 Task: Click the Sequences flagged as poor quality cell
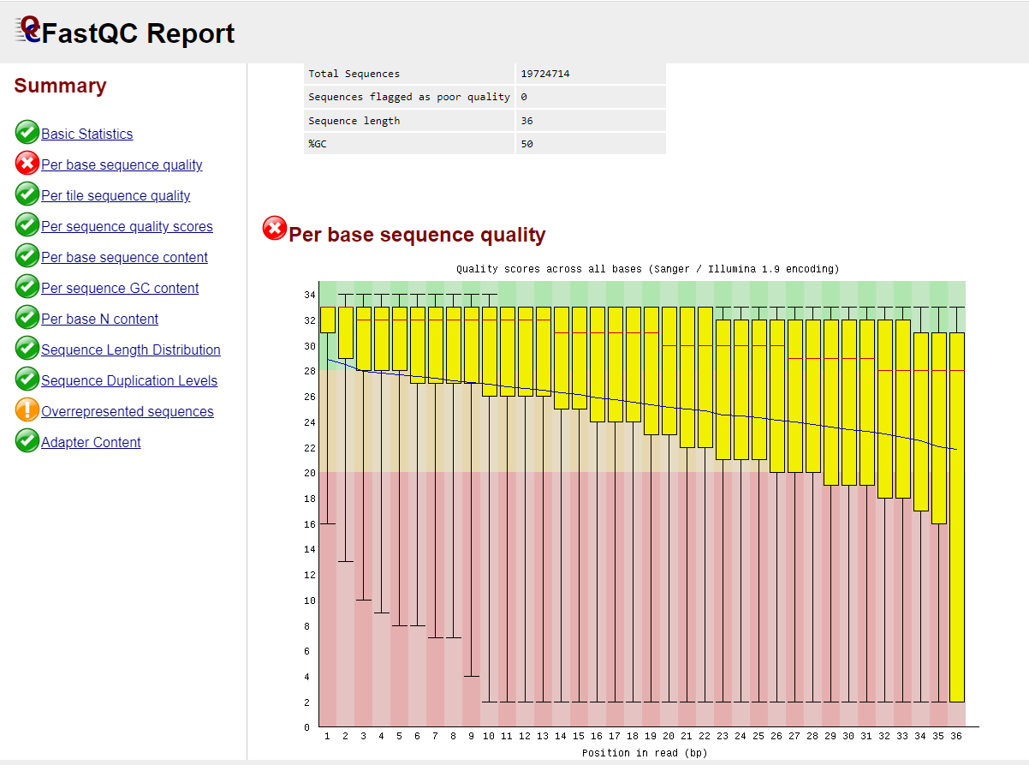click(x=409, y=97)
